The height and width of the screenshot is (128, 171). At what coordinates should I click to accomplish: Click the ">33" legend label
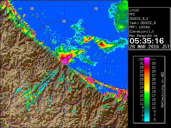(141, 59)
